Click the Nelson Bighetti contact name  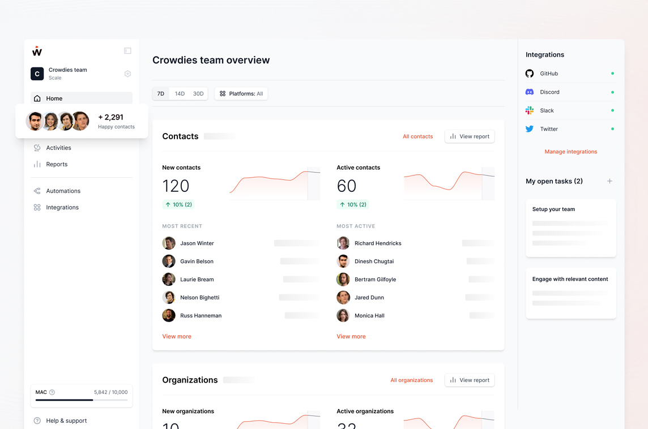point(199,298)
